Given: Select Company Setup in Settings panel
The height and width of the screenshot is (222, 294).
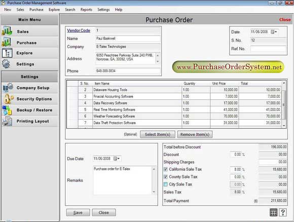Looking at the screenshot, I should (29, 88).
